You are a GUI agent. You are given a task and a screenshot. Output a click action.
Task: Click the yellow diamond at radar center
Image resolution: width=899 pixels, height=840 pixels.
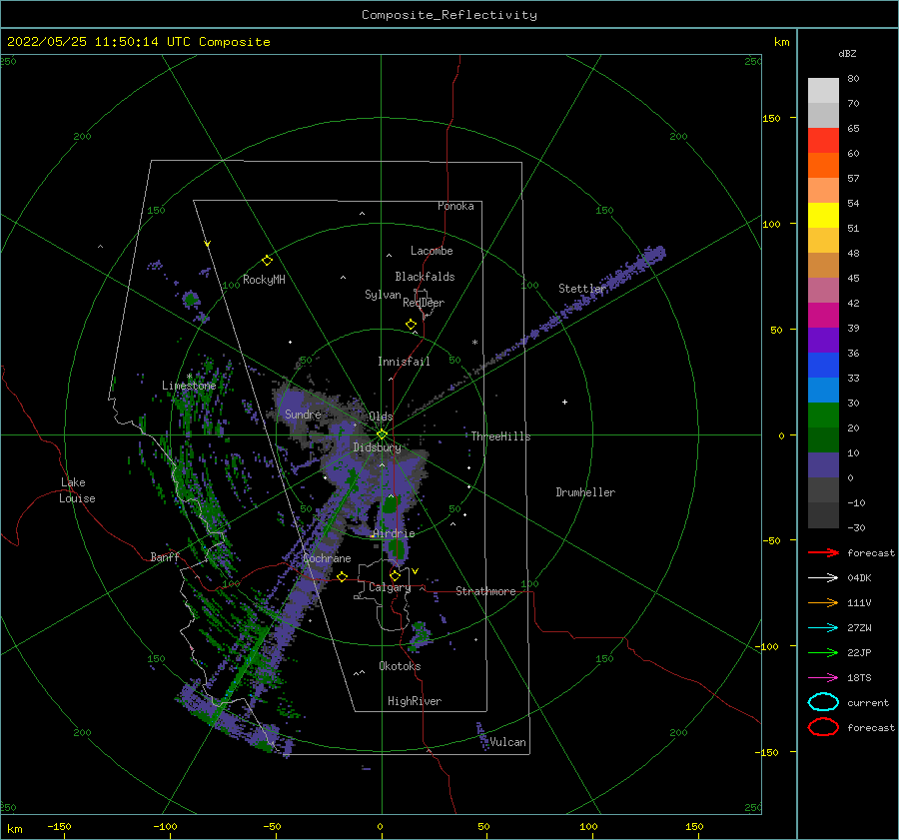click(382, 434)
